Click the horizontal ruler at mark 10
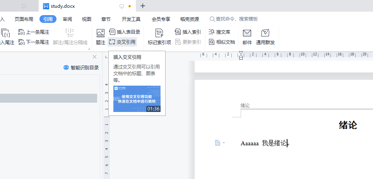 [303, 54]
